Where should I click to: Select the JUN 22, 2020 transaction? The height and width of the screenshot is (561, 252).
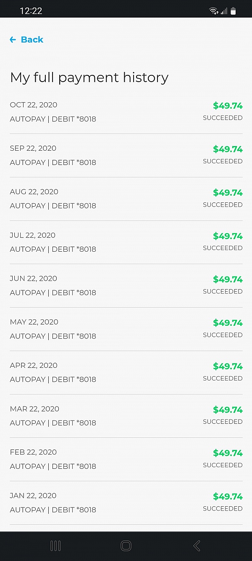click(126, 285)
